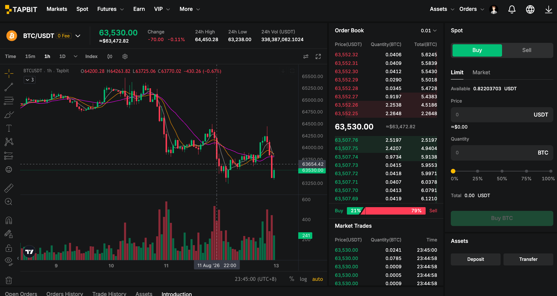Open the emoji icons tool
Viewport: 557px width, 296px height.
[x=9, y=169]
